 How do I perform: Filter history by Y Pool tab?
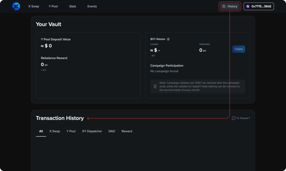[71, 131]
